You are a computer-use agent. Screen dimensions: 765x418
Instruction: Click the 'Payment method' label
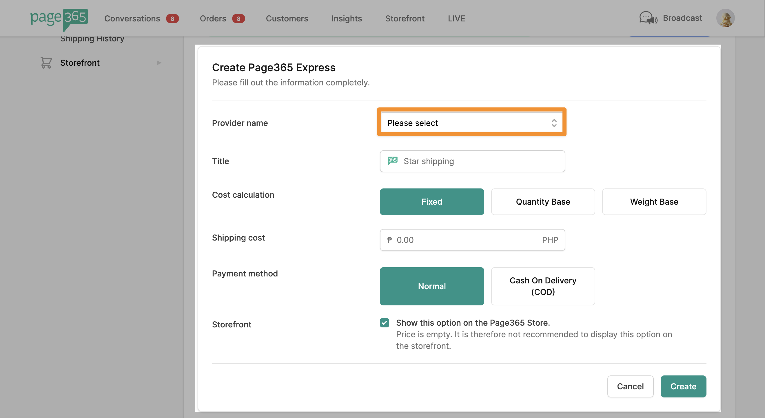point(245,273)
